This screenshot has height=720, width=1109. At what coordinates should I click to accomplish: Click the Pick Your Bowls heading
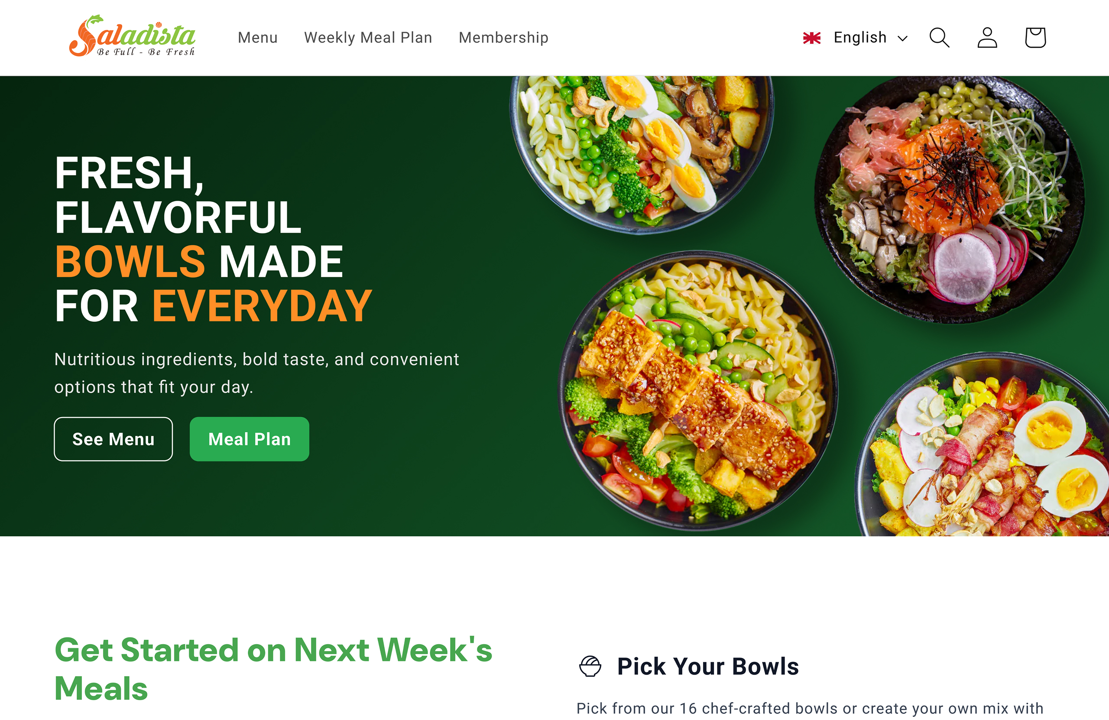(707, 666)
